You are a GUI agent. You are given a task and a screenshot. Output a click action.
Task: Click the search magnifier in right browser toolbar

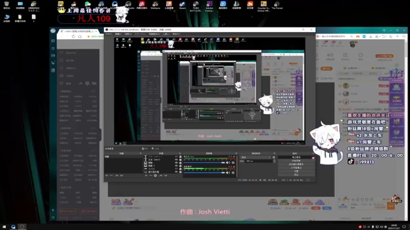[x=352, y=36]
